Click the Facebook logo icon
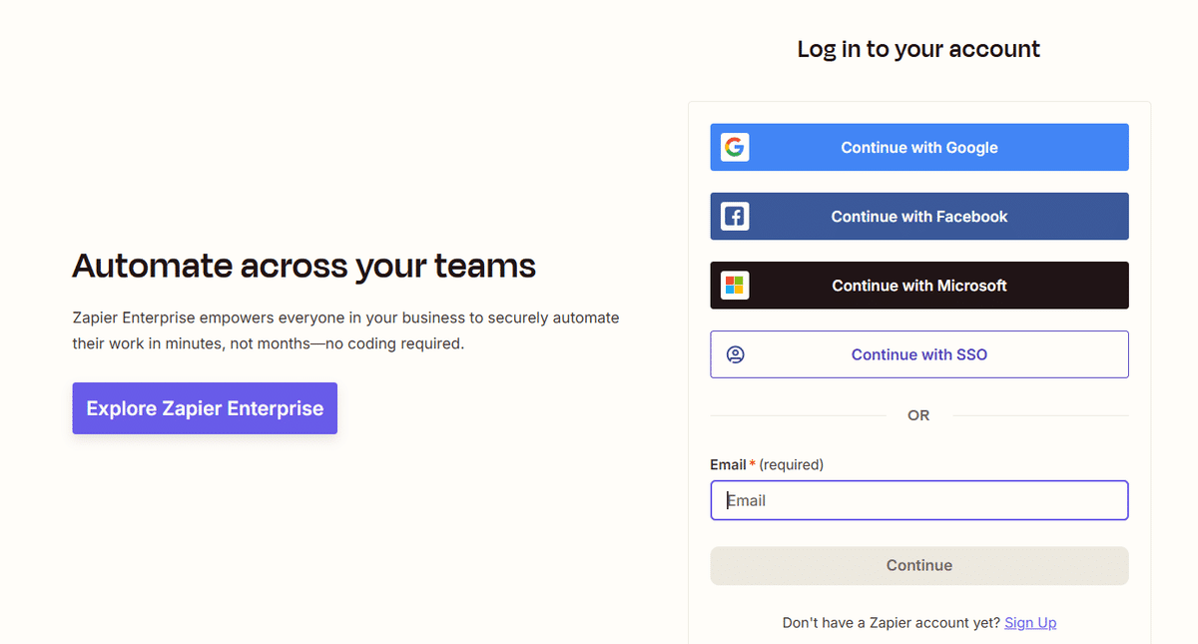This screenshot has height=644, width=1198. tap(735, 217)
